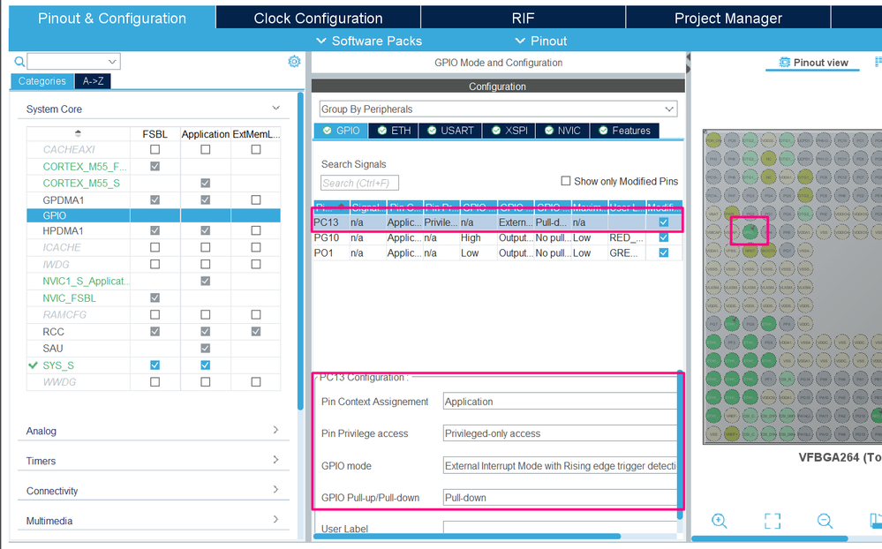
Task: Toggle Modified checkbox for PO1 row
Action: click(x=664, y=252)
